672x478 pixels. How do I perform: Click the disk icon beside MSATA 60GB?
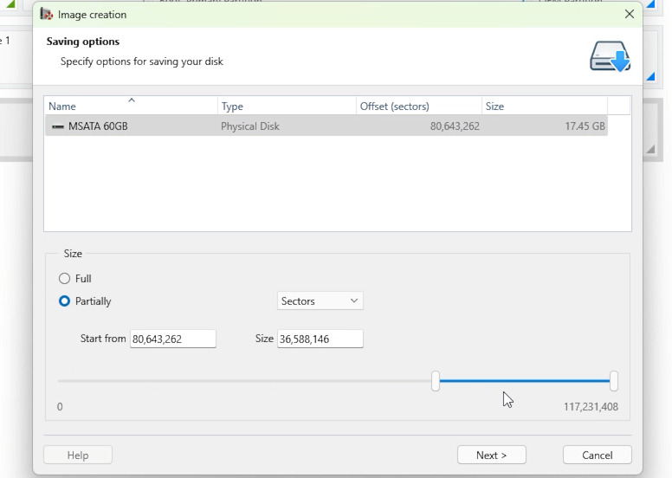tap(58, 126)
